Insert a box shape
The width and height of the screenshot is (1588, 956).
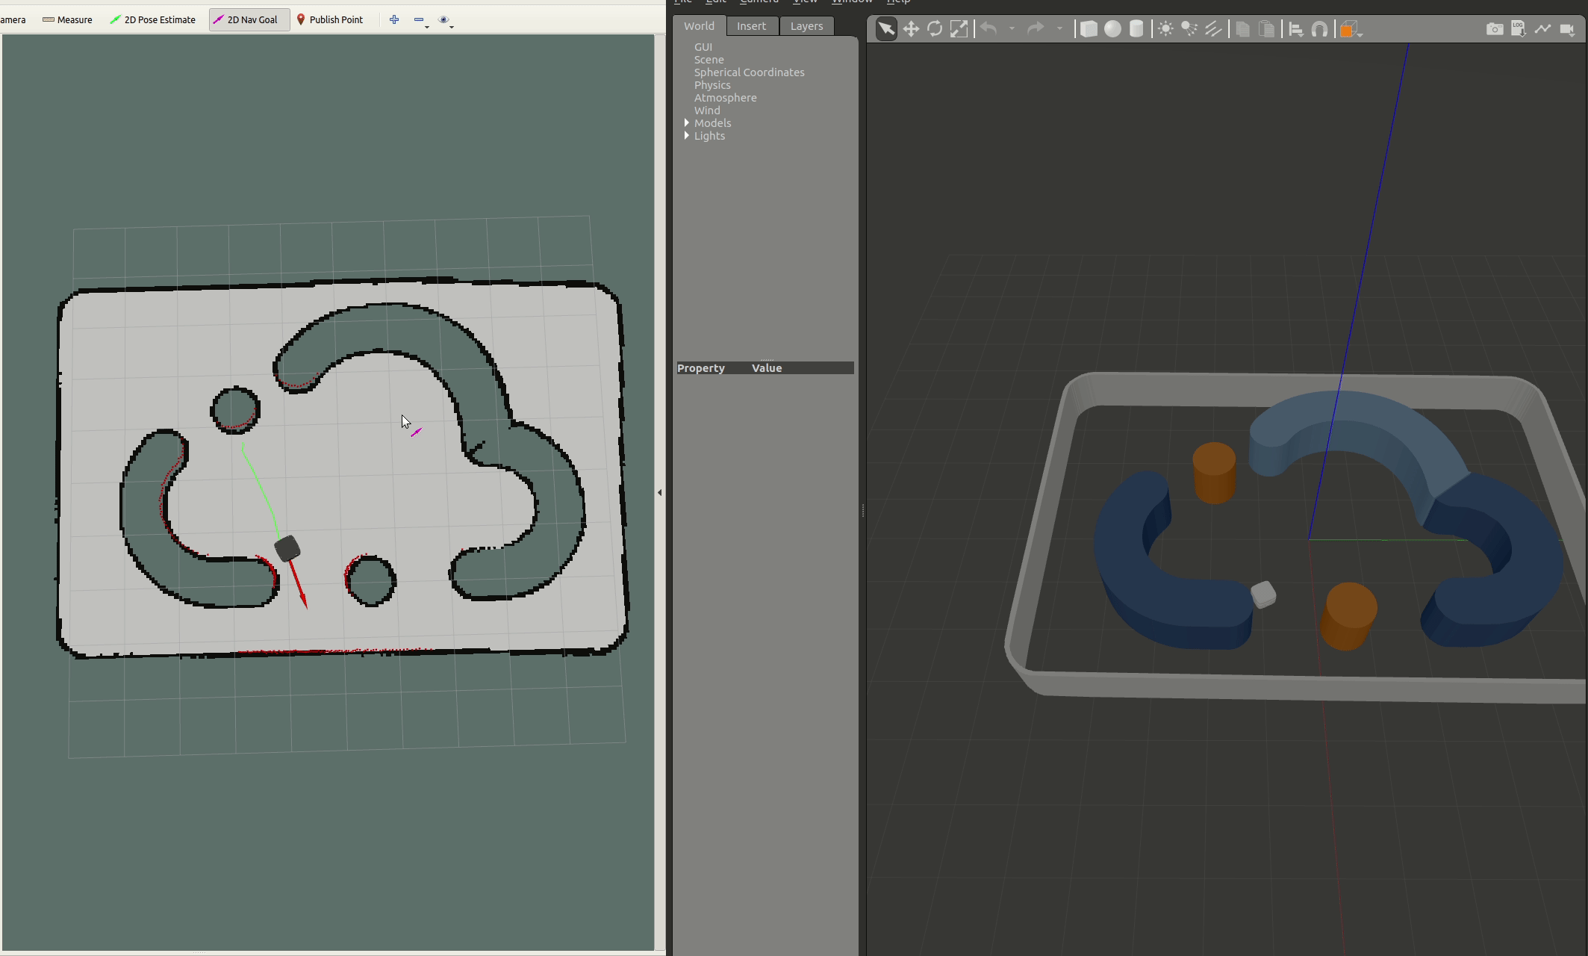[x=1089, y=29]
